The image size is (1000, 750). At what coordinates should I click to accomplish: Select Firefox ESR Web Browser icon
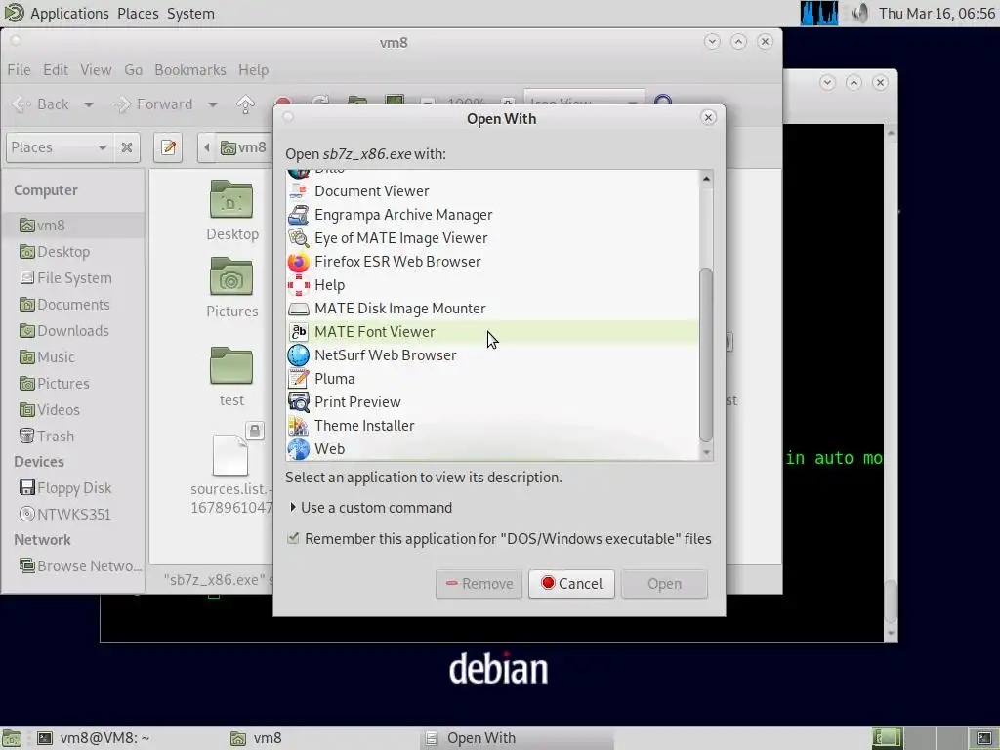coord(298,262)
